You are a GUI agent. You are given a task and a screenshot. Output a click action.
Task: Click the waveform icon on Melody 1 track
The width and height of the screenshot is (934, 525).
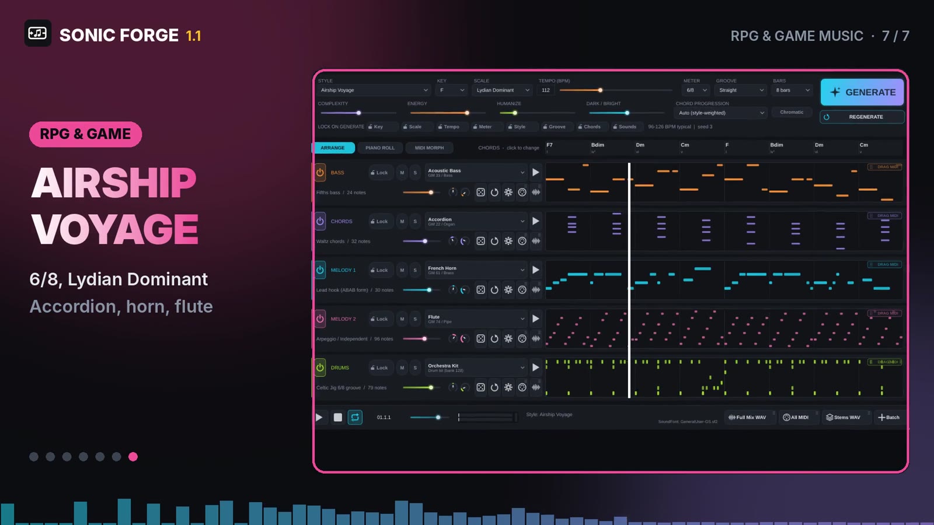pyautogui.click(x=536, y=290)
